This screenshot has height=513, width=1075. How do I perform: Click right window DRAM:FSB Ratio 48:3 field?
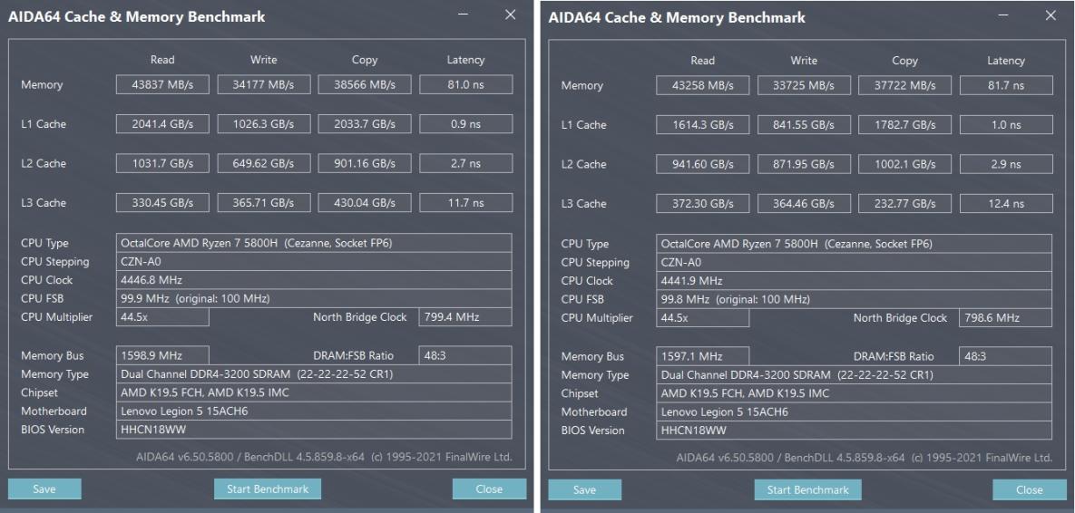click(1006, 356)
